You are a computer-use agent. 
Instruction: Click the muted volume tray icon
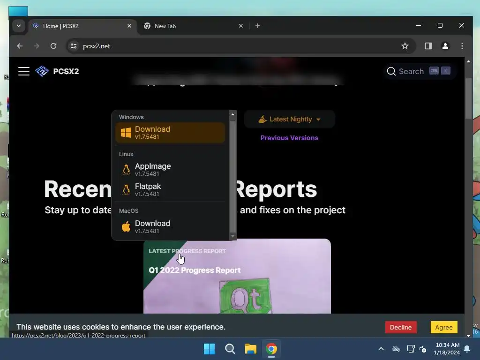click(423, 349)
